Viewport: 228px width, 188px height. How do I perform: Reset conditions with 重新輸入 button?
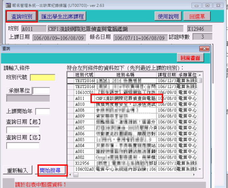click(18, 170)
